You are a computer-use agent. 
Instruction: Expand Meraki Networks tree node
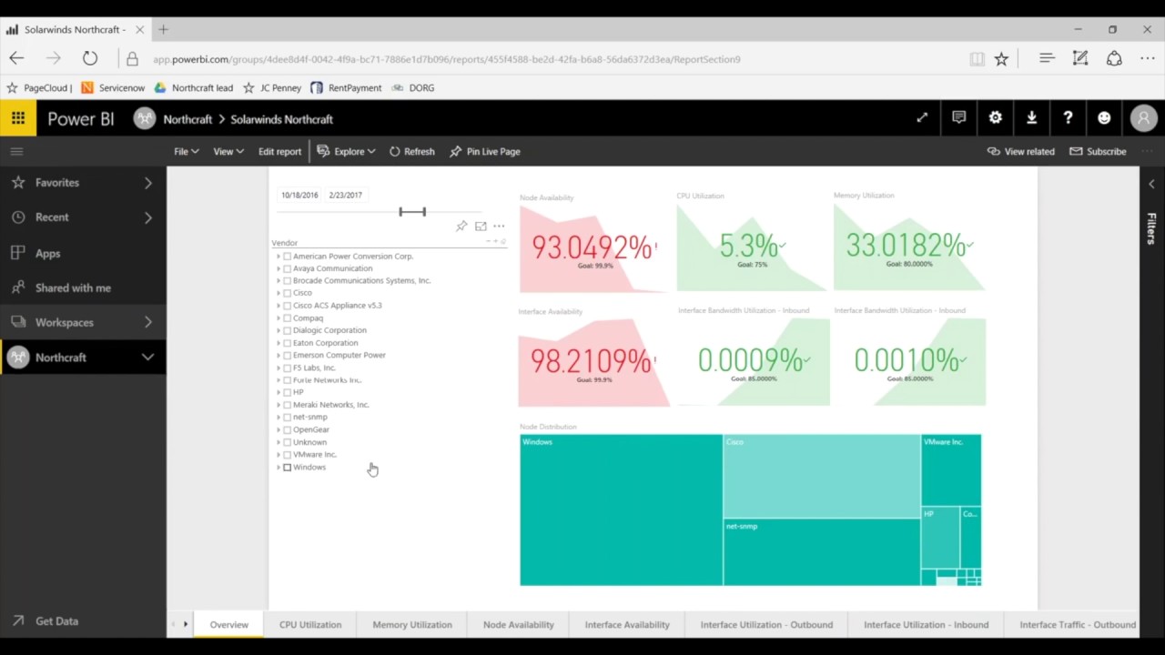(x=279, y=405)
